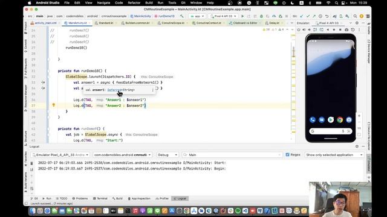Click the Wi-Fi icon in macOS menu bar
This screenshot has height=217, width=387.
click(x=328, y=2)
